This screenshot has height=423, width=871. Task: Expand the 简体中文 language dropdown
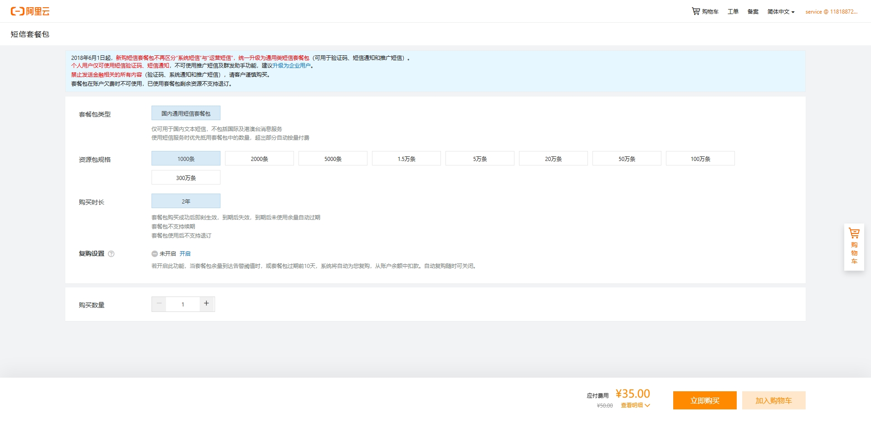(781, 12)
